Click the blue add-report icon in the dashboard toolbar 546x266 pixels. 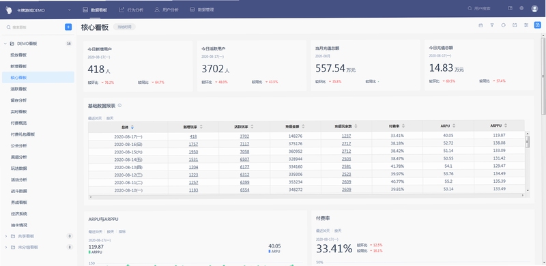[538, 25]
